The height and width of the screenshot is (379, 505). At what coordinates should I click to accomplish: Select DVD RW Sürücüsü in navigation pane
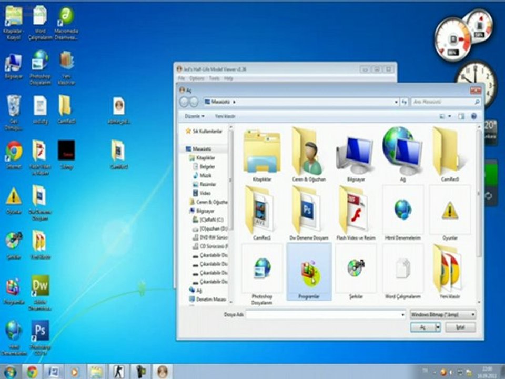click(210, 237)
